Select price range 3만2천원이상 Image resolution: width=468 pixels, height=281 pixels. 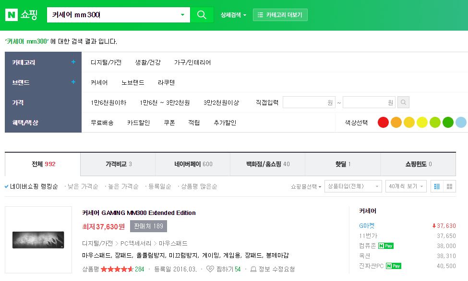221,102
